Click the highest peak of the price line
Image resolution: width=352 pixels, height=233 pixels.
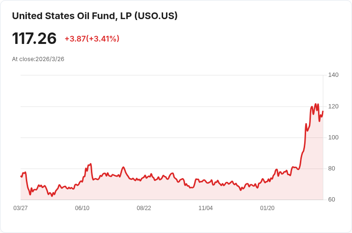coord(315,104)
